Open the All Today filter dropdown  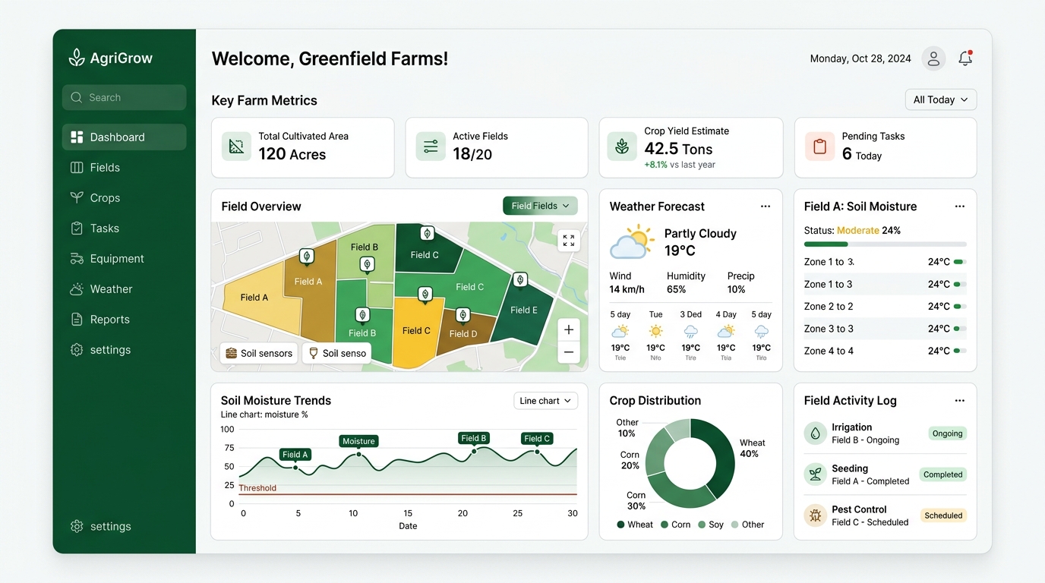point(941,99)
